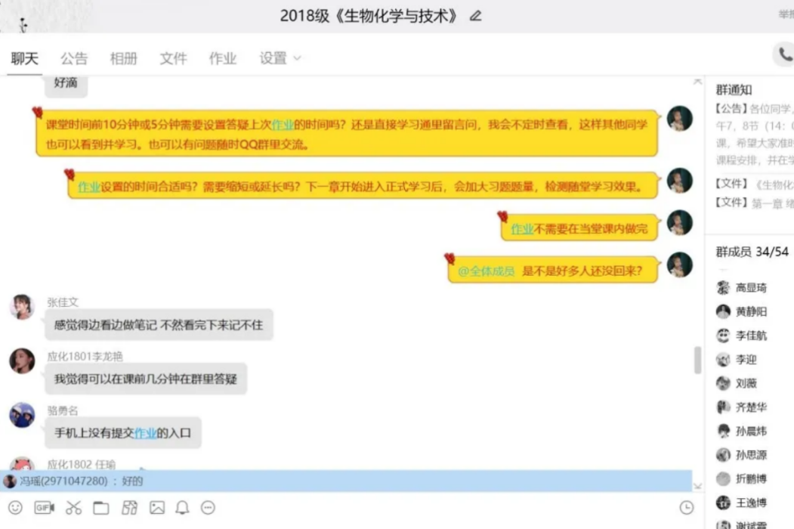Open the 【文件】《生物化 file entry
794x529 pixels.
tap(754, 184)
